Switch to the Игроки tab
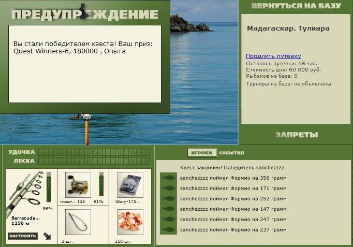Image resolution: width=353 pixels, height=247 pixels. [x=202, y=153]
